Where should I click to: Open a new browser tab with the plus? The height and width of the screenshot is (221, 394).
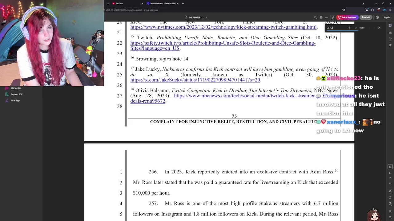[183, 3]
